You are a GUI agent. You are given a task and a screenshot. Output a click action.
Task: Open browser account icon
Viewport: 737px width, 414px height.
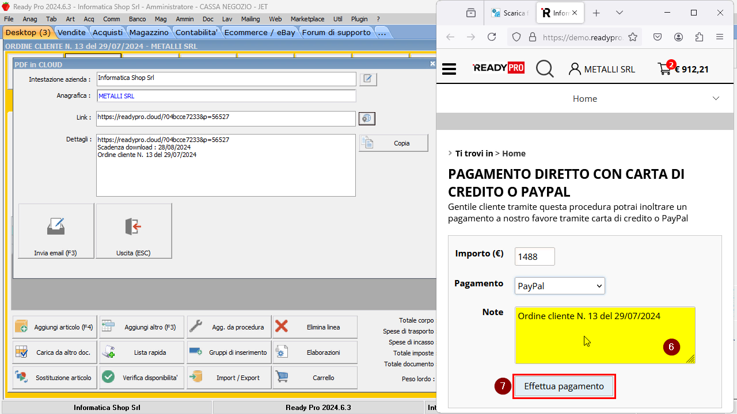(678, 37)
